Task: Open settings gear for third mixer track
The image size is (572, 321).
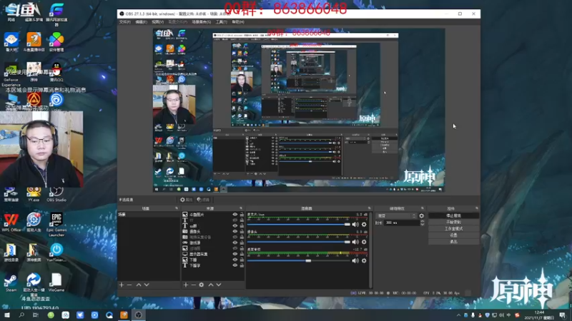Action: 364,260
